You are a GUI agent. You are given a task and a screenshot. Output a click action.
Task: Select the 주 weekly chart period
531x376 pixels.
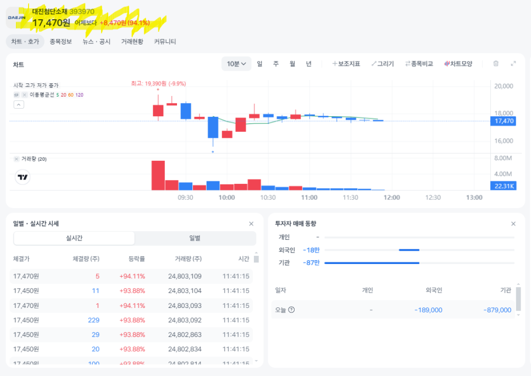point(276,64)
